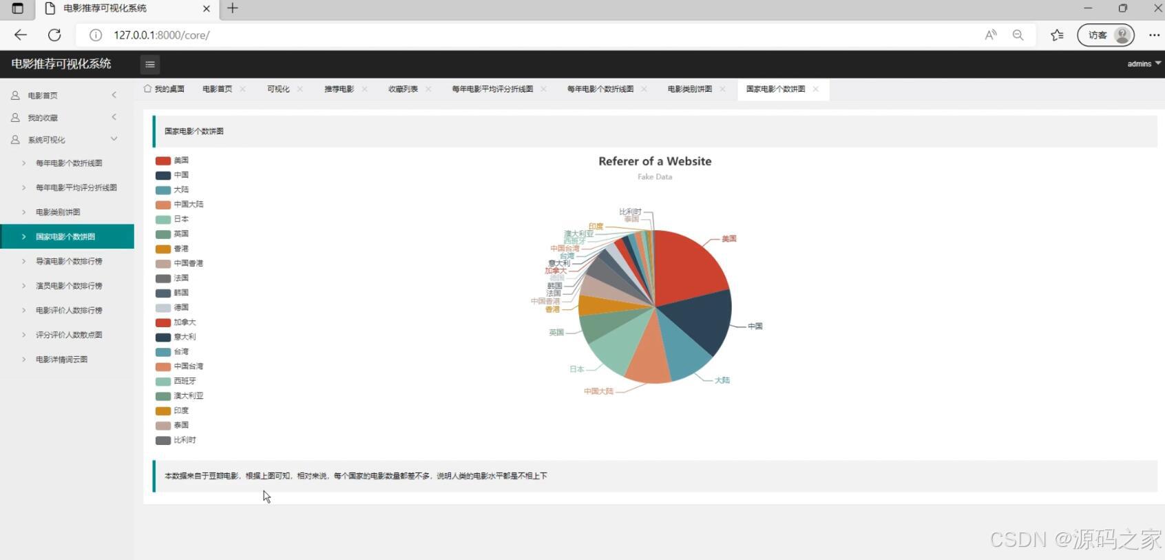1165x560 pixels.
Task: Toggle 中国大陆 legend item
Action: tap(179, 205)
